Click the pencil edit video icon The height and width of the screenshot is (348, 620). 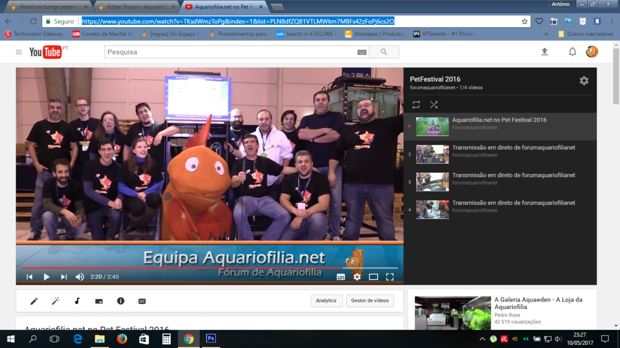click(34, 301)
